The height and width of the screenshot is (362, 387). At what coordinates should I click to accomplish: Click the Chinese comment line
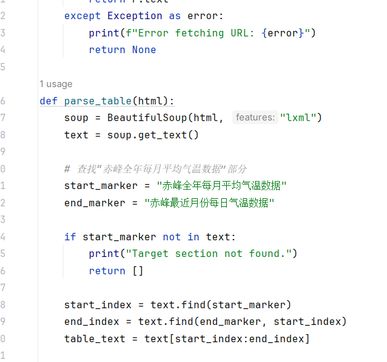coord(155,169)
